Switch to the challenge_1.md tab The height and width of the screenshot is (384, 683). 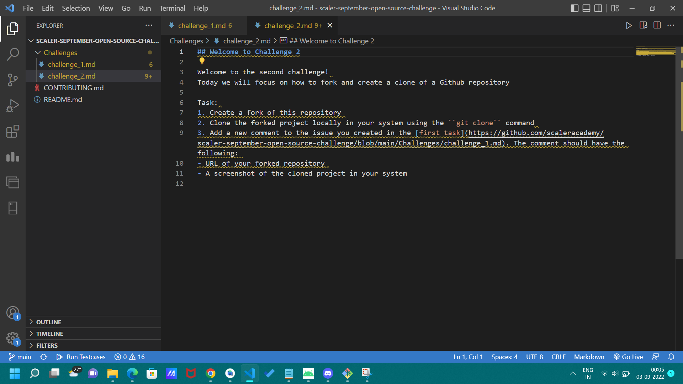(203, 25)
